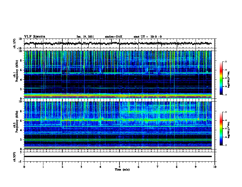Click the ch.1 "Frequency (kHz)" axis label
This screenshot has height=187, width=242.
coord(17,71)
